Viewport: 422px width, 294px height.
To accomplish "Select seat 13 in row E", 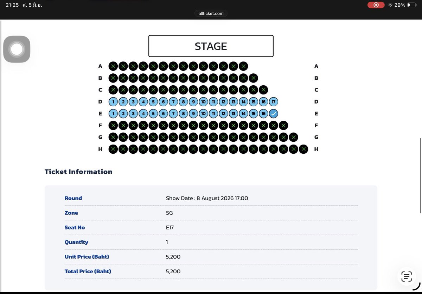I will coord(234,114).
